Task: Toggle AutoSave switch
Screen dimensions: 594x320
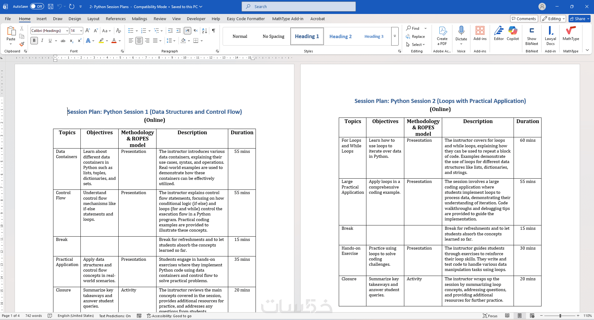Action: (x=37, y=7)
